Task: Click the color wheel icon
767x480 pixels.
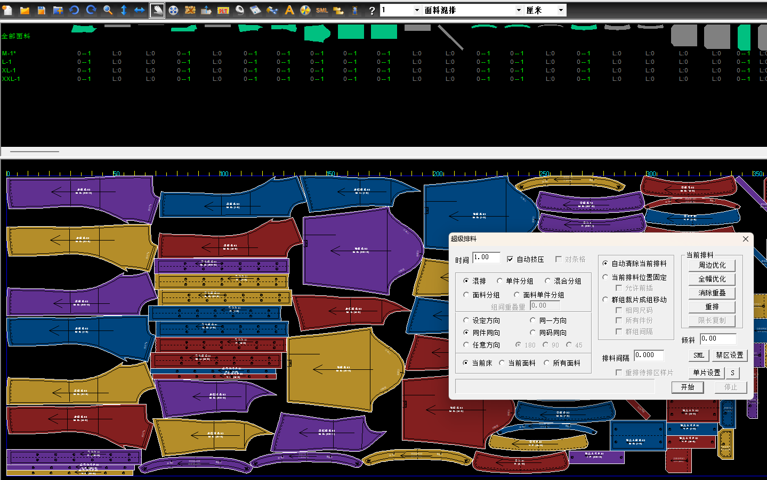Action: pyautogui.click(x=305, y=10)
